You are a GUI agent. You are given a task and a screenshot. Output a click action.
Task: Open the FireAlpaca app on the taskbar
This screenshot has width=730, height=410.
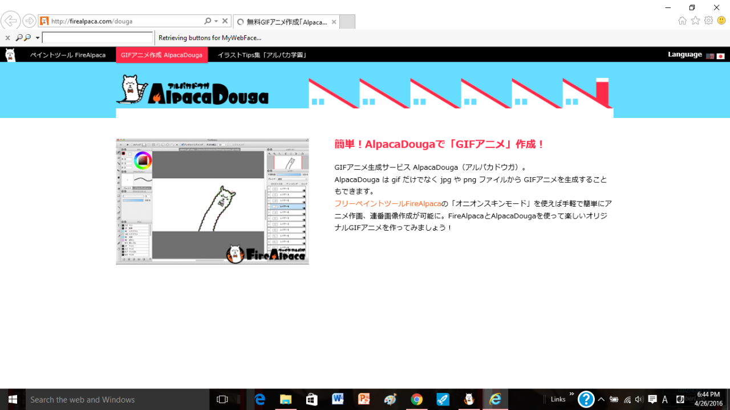click(x=469, y=399)
